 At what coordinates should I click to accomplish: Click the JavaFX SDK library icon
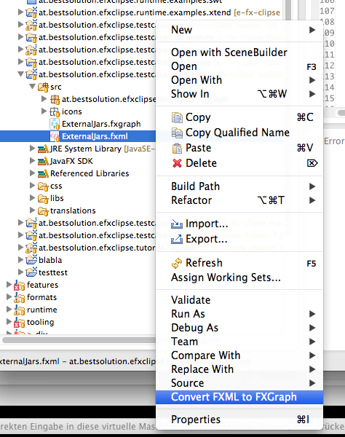[x=43, y=161]
